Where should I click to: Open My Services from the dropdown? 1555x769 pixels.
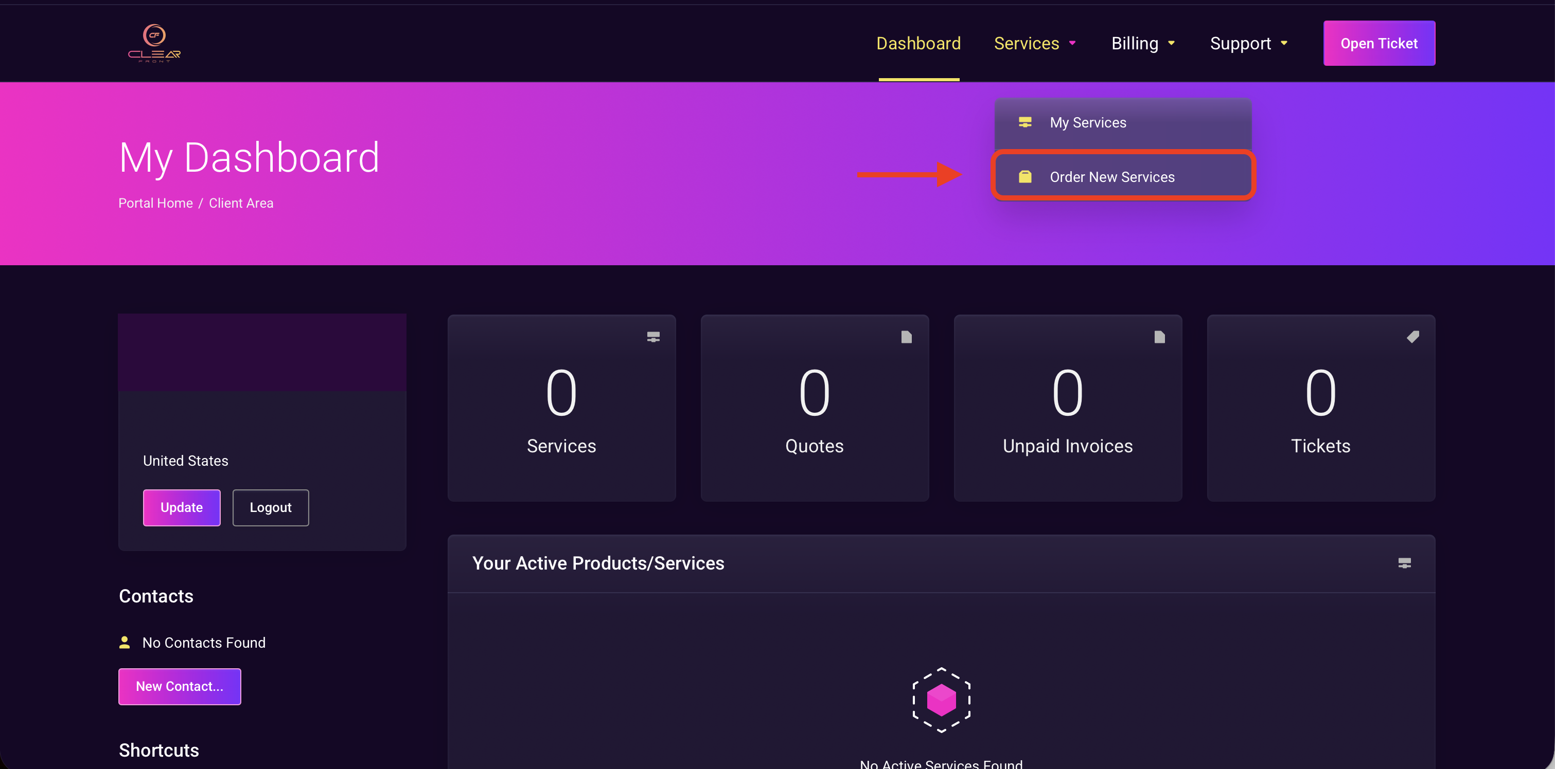click(1088, 122)
